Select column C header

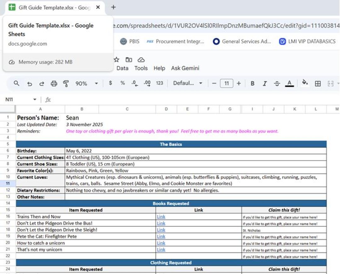[x=127, y=109]
